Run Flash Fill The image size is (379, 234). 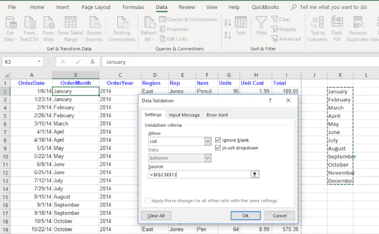click(x=337, y=29)
